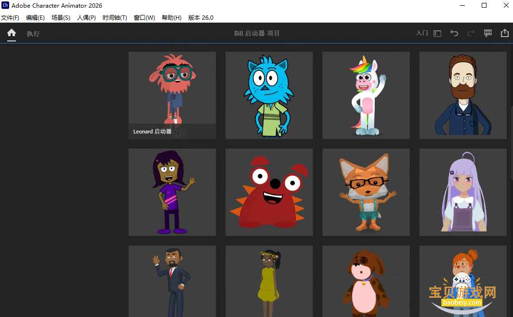Undo the last action
513x317 pixels.
pos(454,33)
